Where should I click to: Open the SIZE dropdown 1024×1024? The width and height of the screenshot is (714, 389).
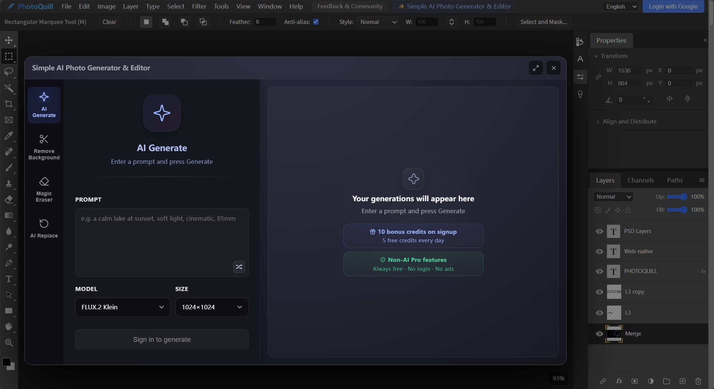click(x=212, y=307)
